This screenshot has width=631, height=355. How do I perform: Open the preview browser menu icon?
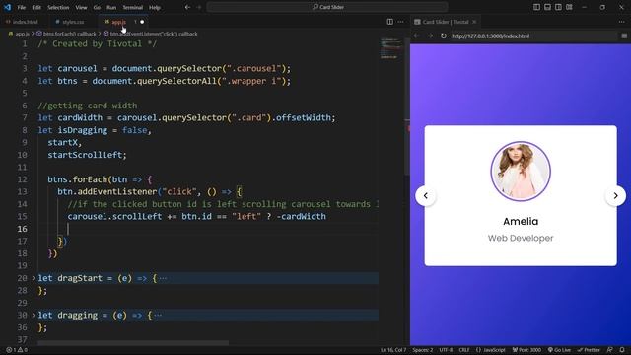[624, 35]
